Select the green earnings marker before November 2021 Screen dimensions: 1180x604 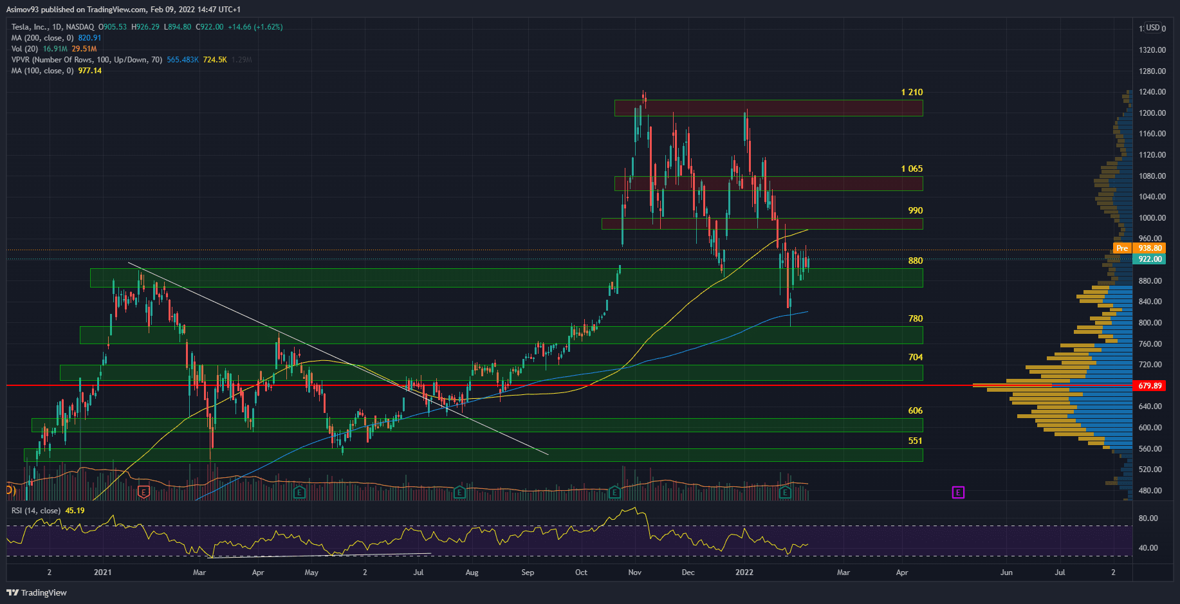(x=614, y=493)
